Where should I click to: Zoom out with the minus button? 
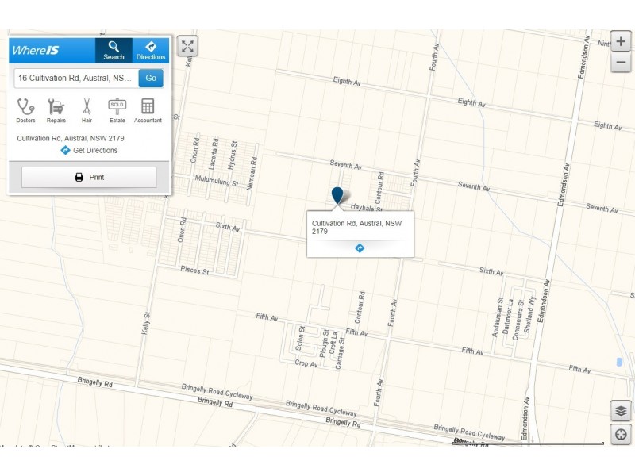click(621, 63)
